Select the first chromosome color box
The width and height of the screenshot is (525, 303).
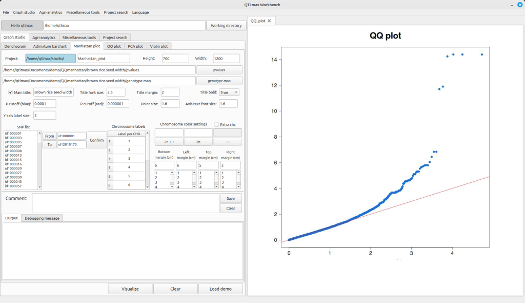tap(169, 133)
